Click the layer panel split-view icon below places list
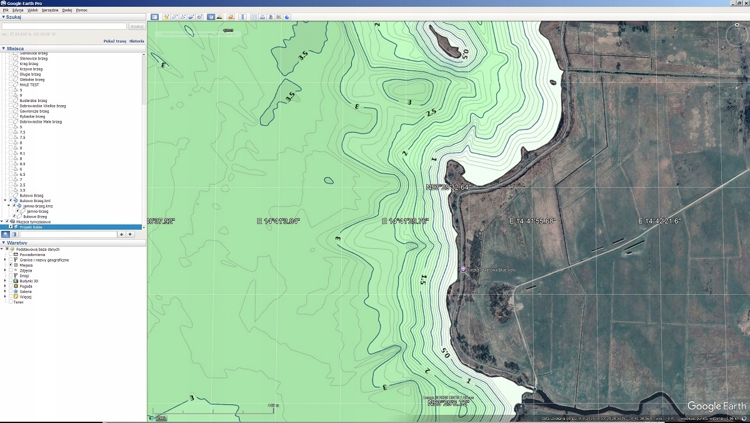Viewport: 750px width, 423px height. [14, 234]
